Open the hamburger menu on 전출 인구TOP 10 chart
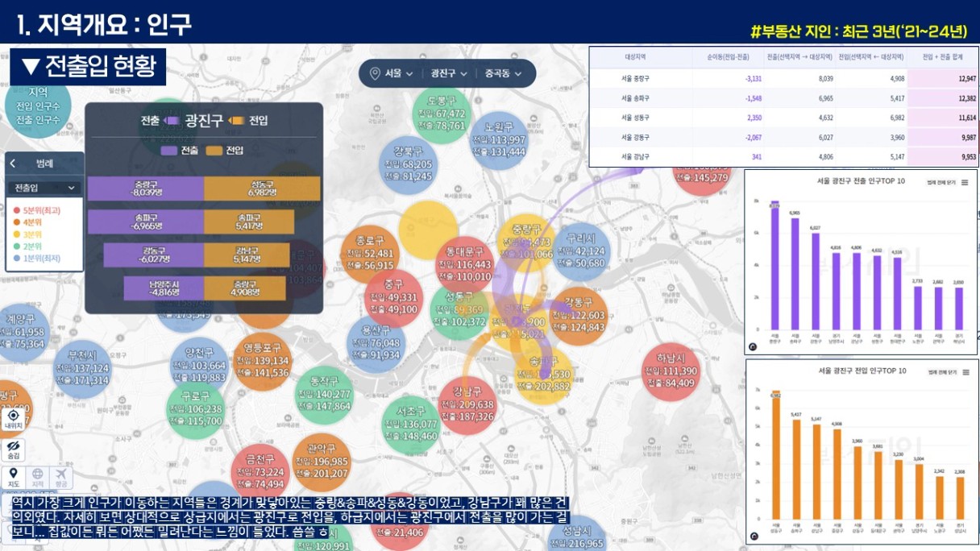This screenshot has height=551, width=980. [965, 182]
